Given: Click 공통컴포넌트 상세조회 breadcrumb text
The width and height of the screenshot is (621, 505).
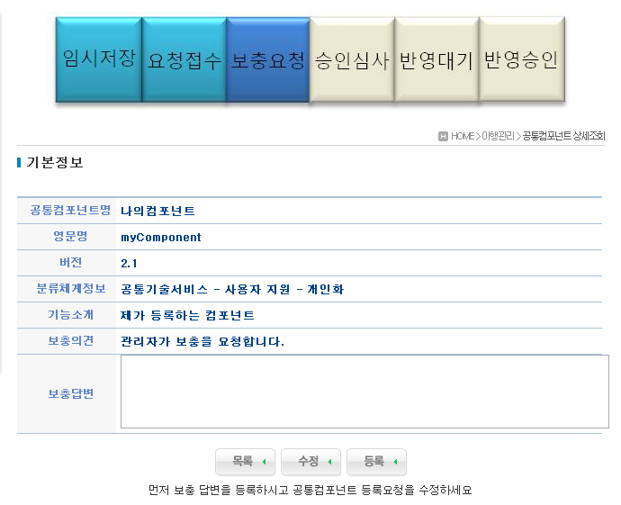Looking at the screenshot, I should (563, 136).
